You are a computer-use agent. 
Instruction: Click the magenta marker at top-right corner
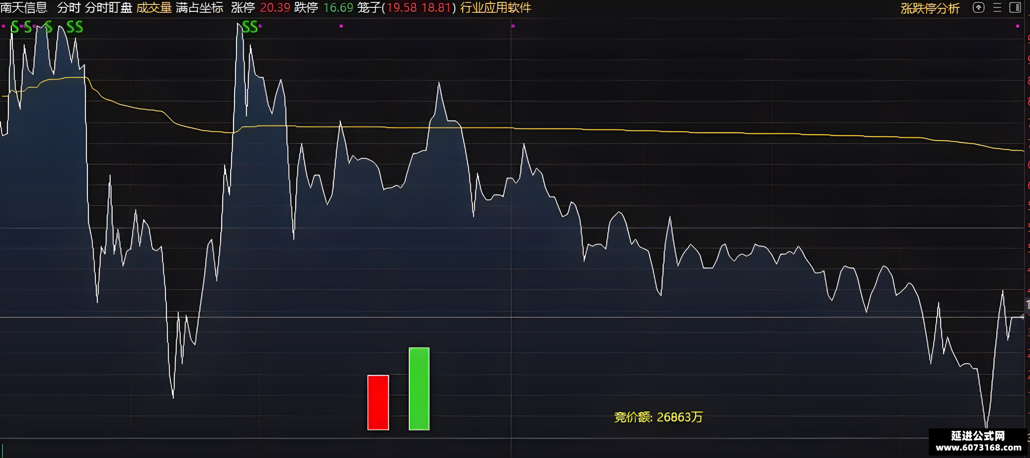[1018, 26]
